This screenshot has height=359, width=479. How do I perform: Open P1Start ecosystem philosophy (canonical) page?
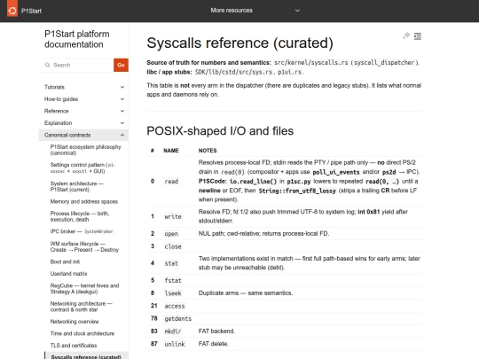[x=85, y=150]
